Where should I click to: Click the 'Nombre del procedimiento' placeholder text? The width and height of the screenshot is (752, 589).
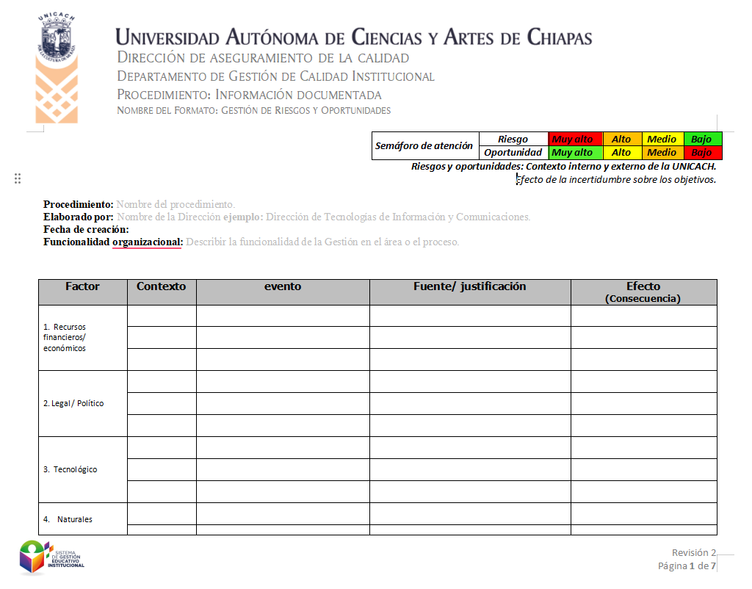pos(176,204)
